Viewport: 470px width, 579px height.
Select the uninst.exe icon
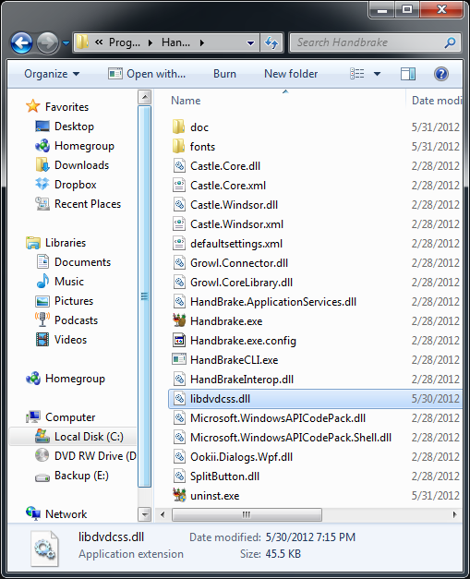179,495
